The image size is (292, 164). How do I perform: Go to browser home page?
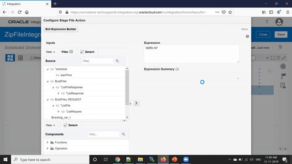(x=27, y=12)
